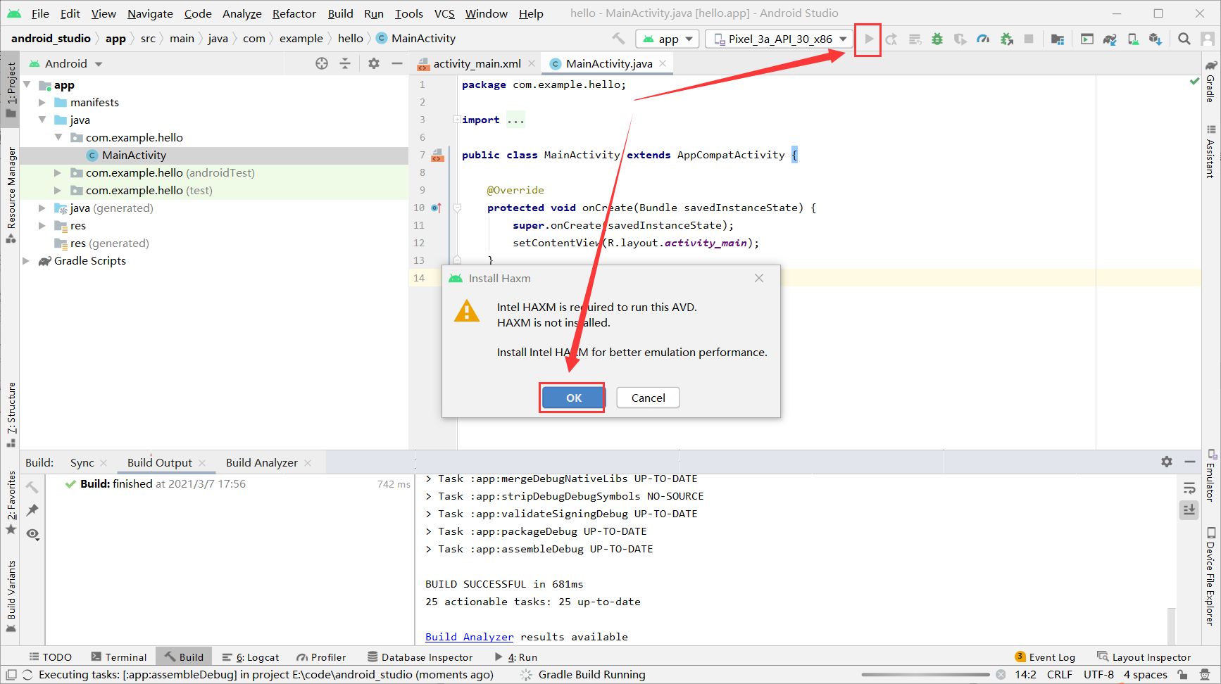Screen dimensions: 1221x684
Task: Open the Refactor menu
Action: point(294,13)
